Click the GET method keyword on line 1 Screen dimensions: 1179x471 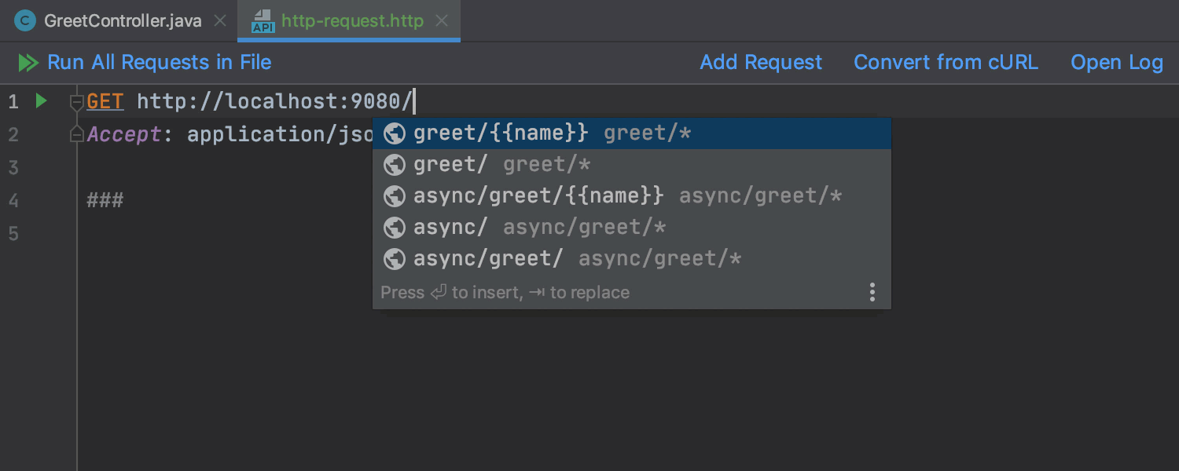105,102
